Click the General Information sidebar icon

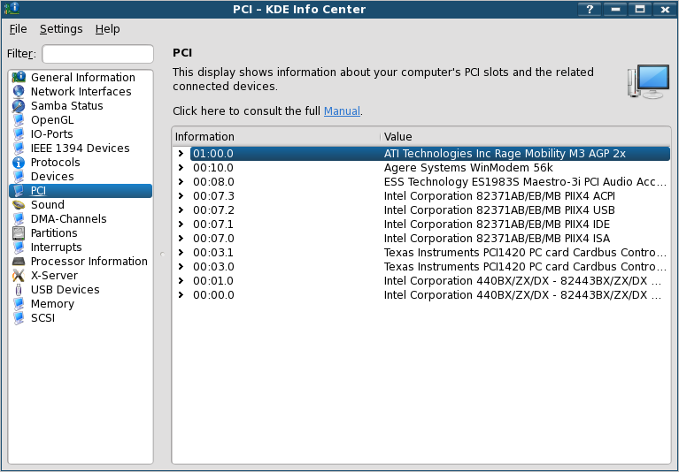tap(19, 78)
